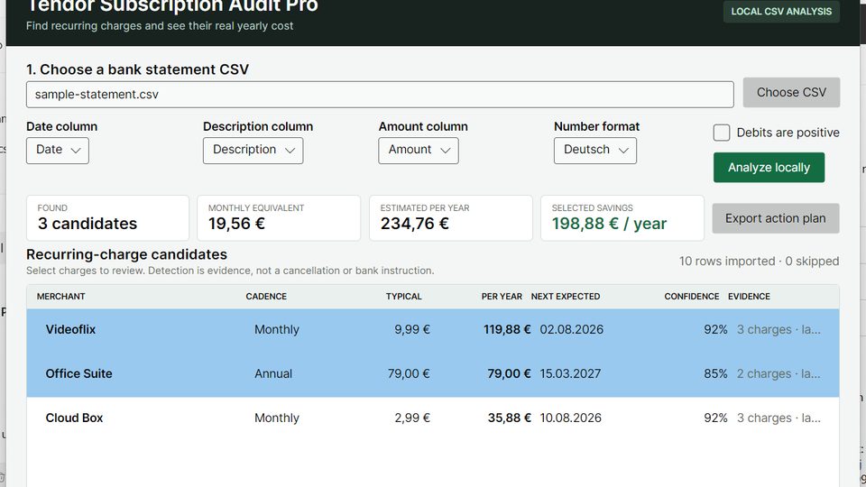Open the Date column dropdown
The image size is (866, 487).
58,151
